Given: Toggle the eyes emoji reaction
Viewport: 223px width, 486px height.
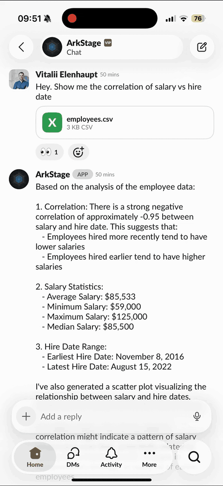Looking at the screenshot, I should pyautogui.click(x=50, y=152).
